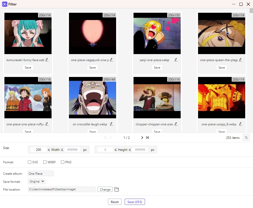Select usopp golden face thumbnail
The width and height of the screenshot is (253, 208).
(222, 98)
